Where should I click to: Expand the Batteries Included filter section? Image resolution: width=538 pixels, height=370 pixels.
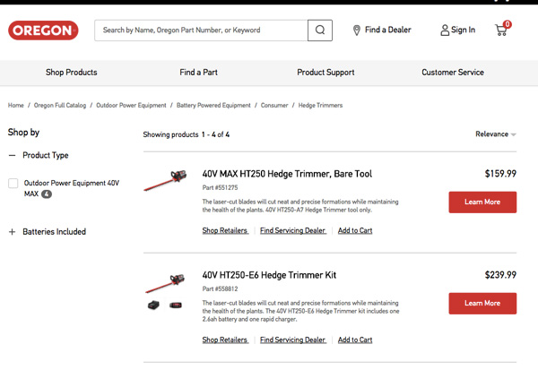click(13, 232)
